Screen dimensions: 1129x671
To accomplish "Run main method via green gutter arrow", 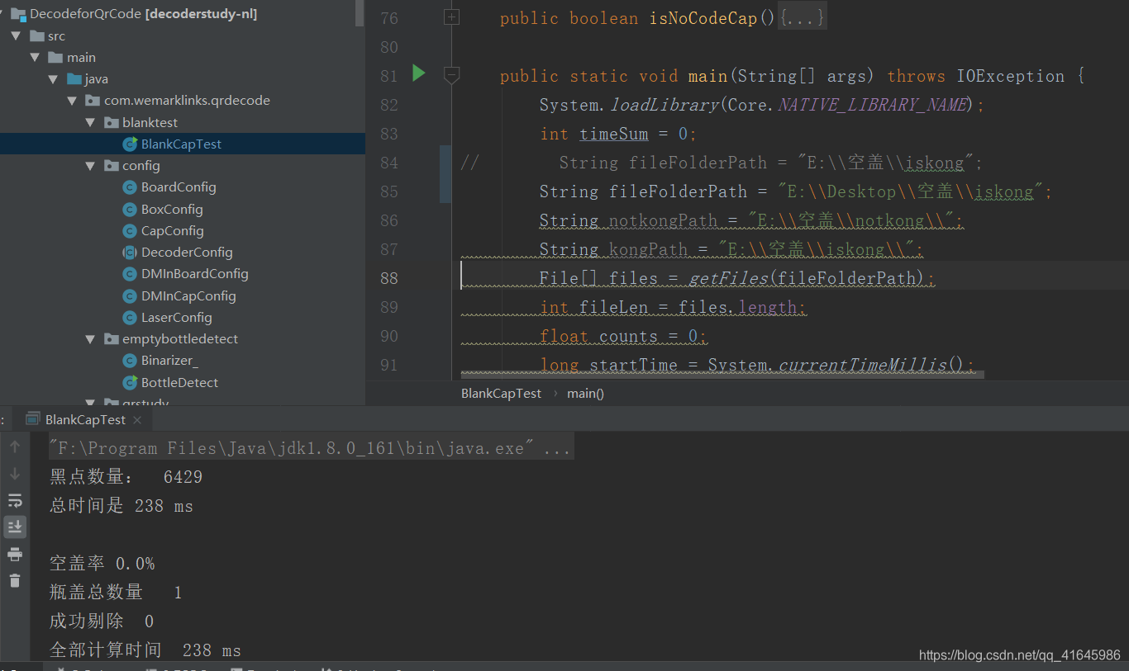I will [x=418, y=73].
